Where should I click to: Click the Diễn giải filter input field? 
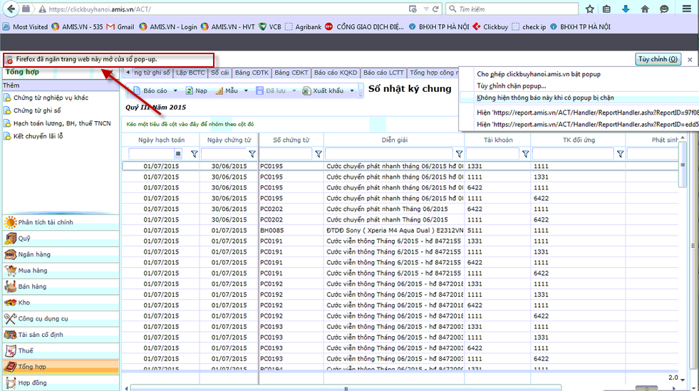tap(389, 154)
